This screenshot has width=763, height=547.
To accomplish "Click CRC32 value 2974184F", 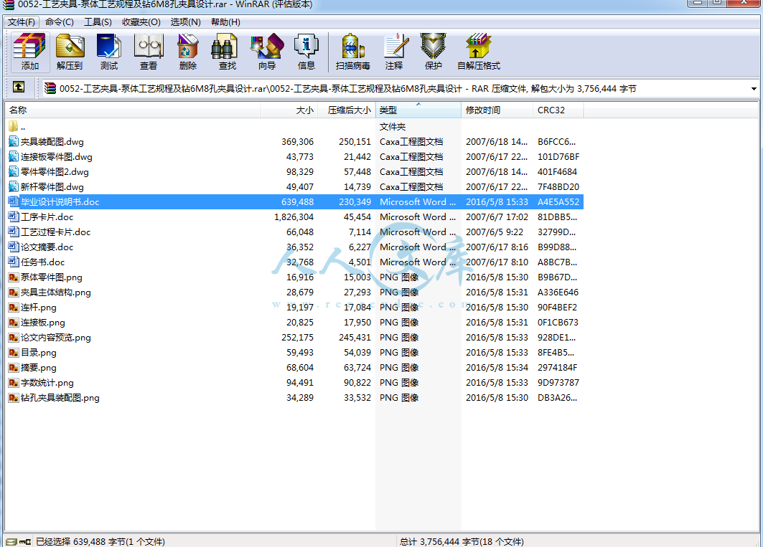I will point(557,368).
